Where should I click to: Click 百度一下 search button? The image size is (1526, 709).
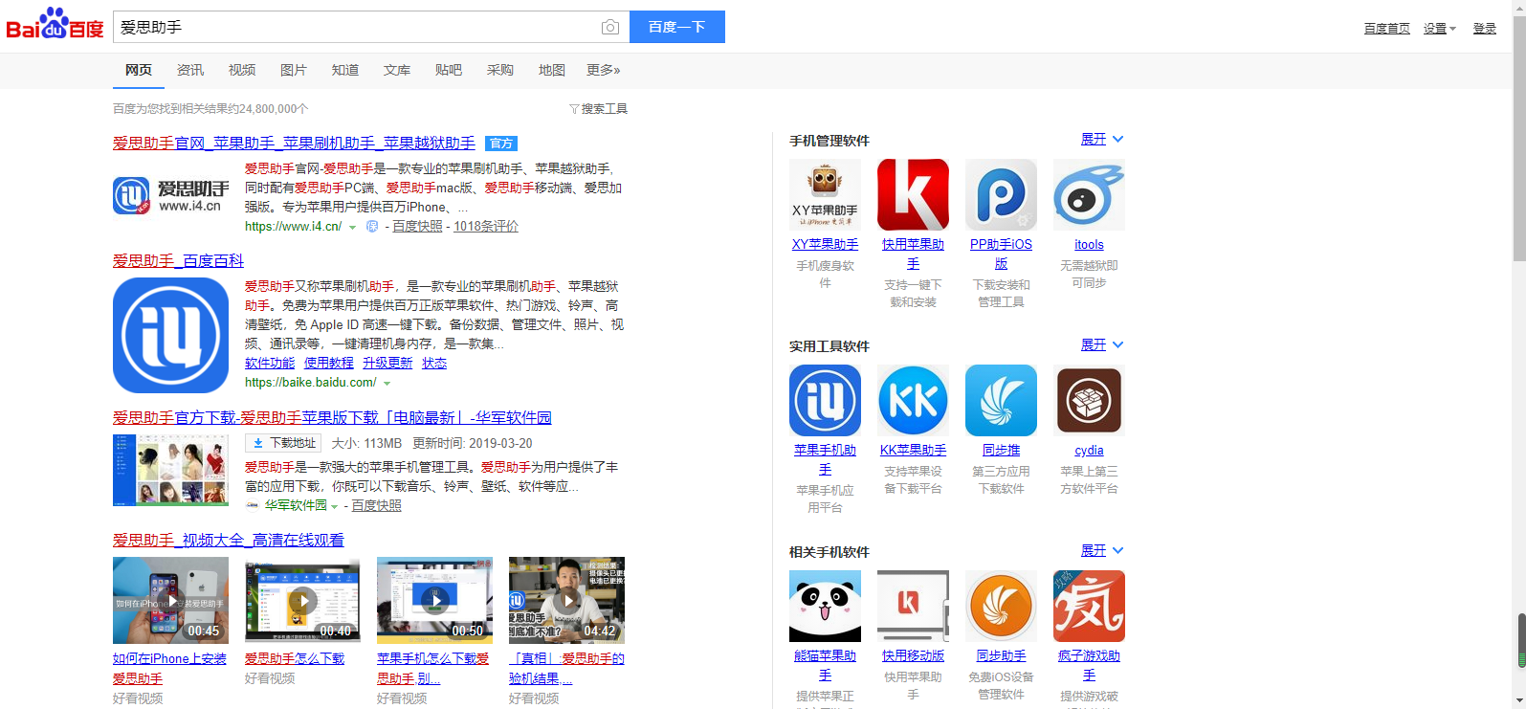(x=677, y=27)
